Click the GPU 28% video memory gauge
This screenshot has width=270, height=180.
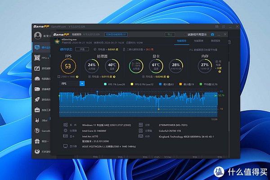tap(176, 66)
